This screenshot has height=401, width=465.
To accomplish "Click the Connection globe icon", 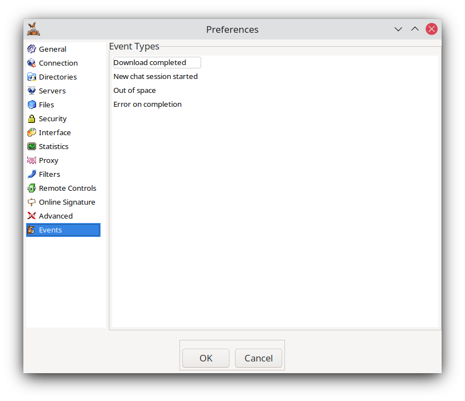I will tap(32, 63).
